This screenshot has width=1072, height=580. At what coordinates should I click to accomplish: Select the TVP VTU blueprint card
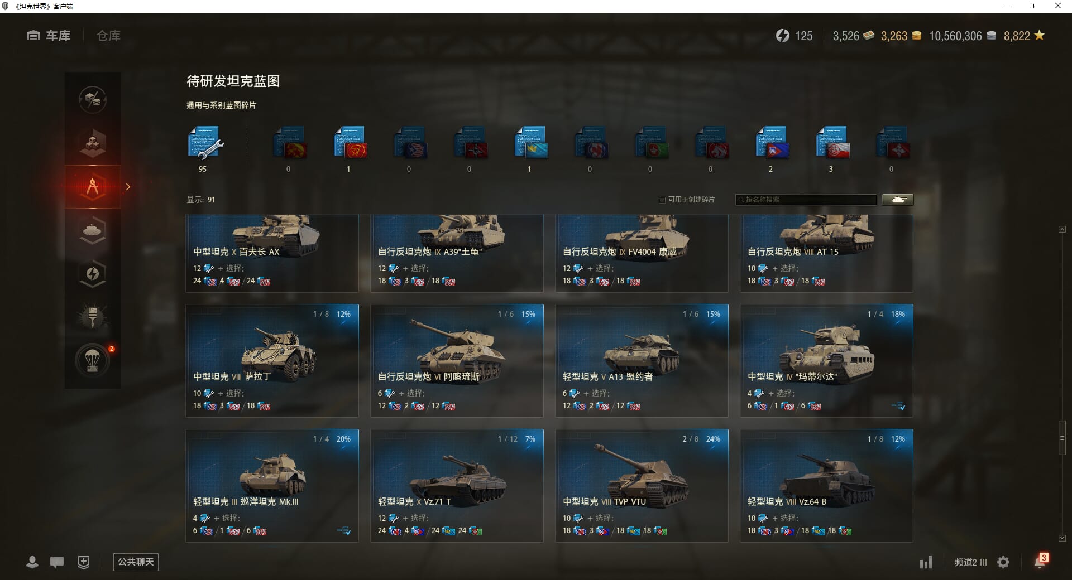[642, 485]
